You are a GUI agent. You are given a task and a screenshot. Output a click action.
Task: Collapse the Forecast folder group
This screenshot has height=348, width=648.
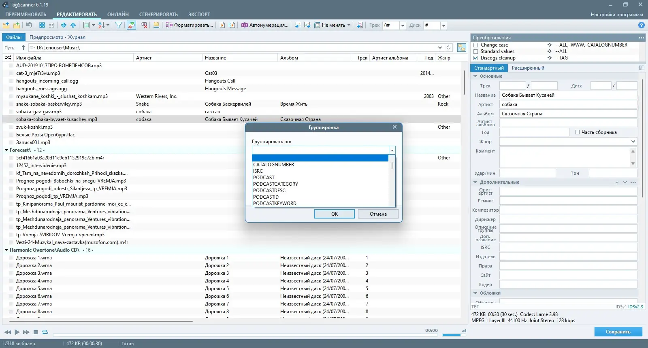(x=6, y=150)
